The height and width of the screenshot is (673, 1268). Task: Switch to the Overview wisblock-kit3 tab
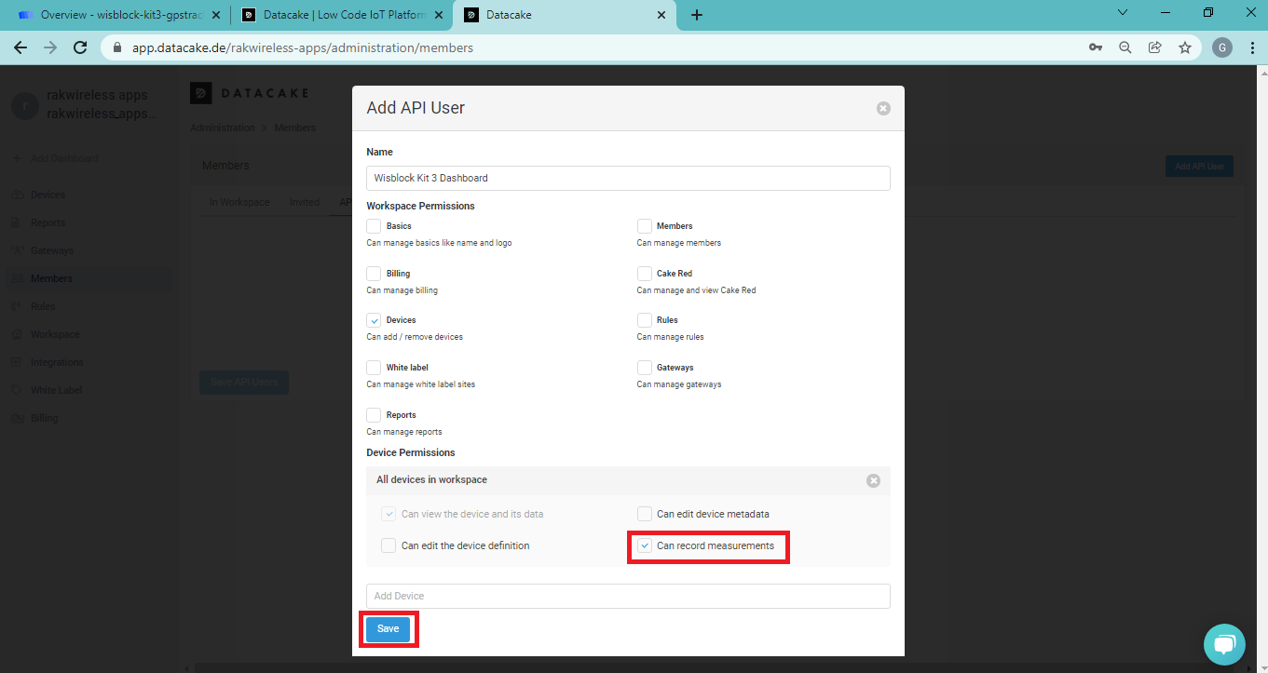point(116,15)
